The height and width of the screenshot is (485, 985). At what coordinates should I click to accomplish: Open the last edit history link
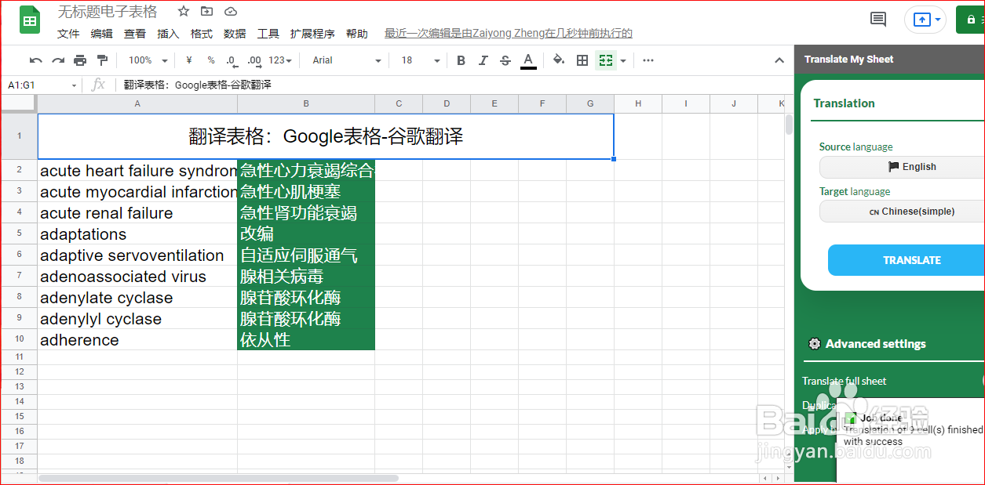coord(509,34)
